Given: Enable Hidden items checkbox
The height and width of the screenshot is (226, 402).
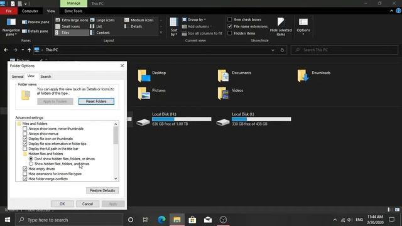Looking at the screenshot, I should pyautogui.click(x=230, y=33).
